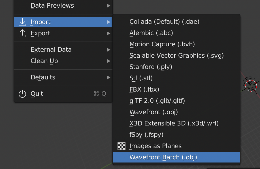Click the Export up-arrow icon
The image size is (260, 169).
[x=22, y=33]
